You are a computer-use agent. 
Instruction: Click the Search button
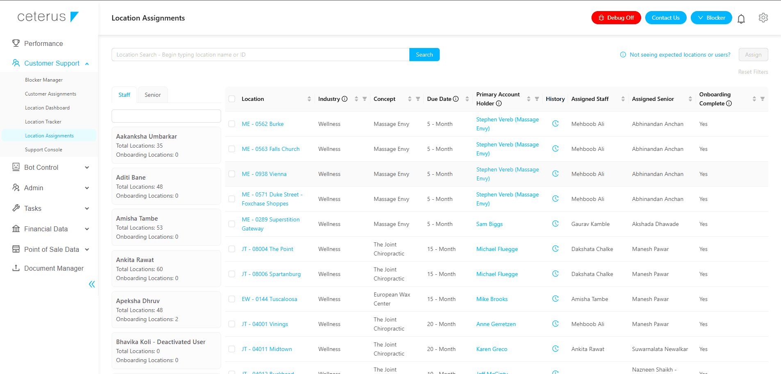[425, 55]
